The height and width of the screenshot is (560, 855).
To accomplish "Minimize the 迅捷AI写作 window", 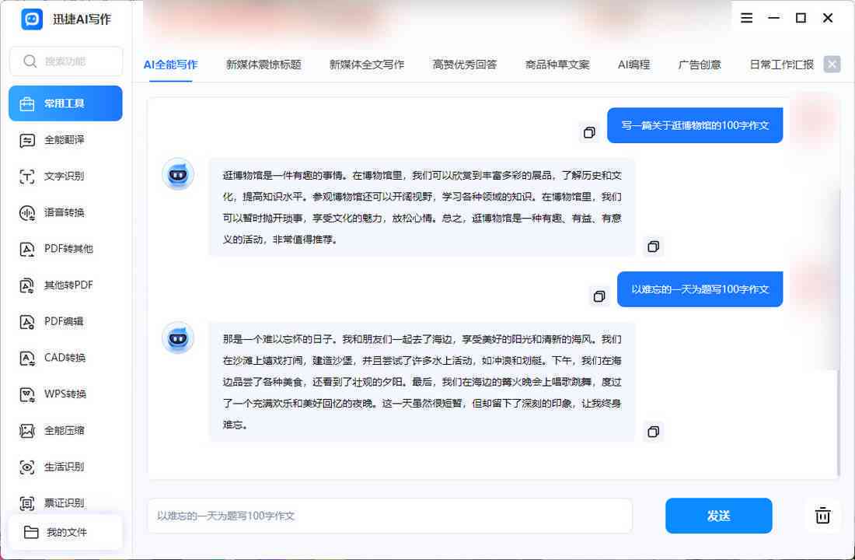I will pyautogui.click(x=773, y=18).
